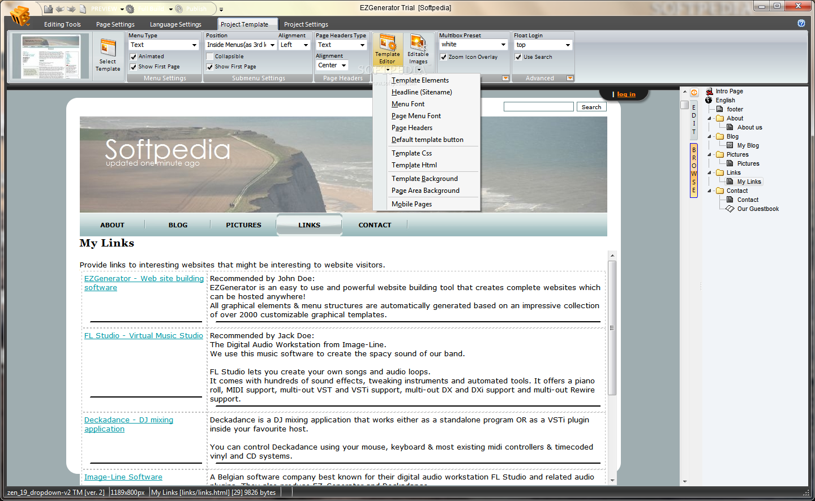This screenshot has height=501, width=815.
Task: Click the About us page icon
Action: pos(730,127)
